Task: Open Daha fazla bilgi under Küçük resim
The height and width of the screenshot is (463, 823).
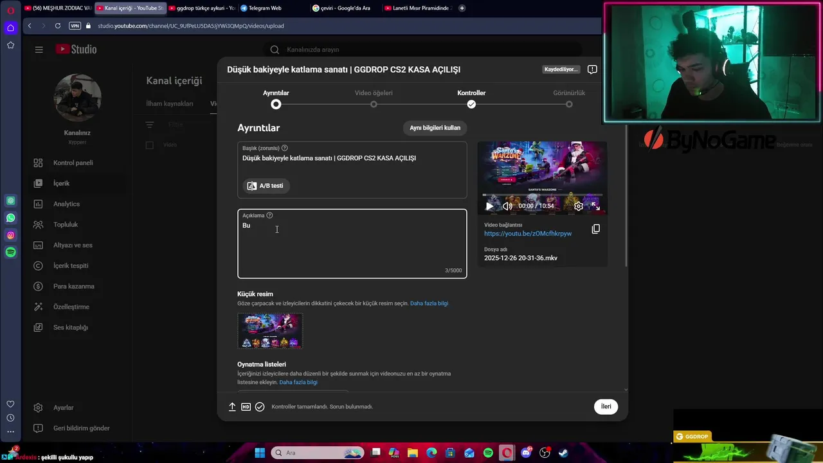Action: 429,304
